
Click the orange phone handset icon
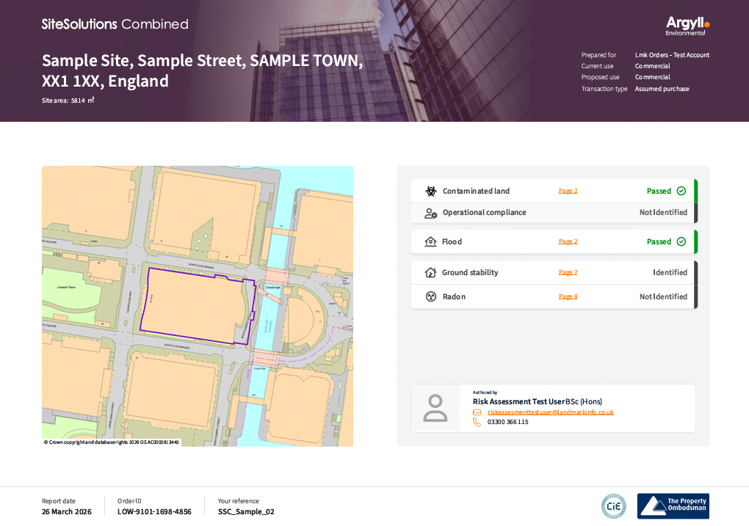point(477,423)
